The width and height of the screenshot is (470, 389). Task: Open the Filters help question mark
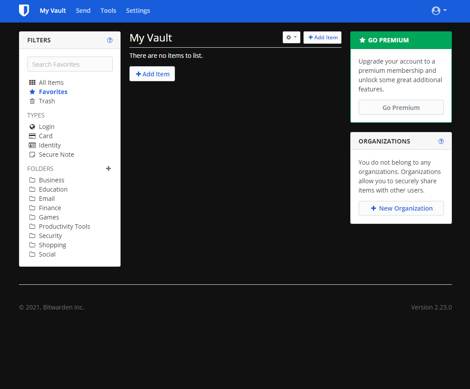[110, 40]
